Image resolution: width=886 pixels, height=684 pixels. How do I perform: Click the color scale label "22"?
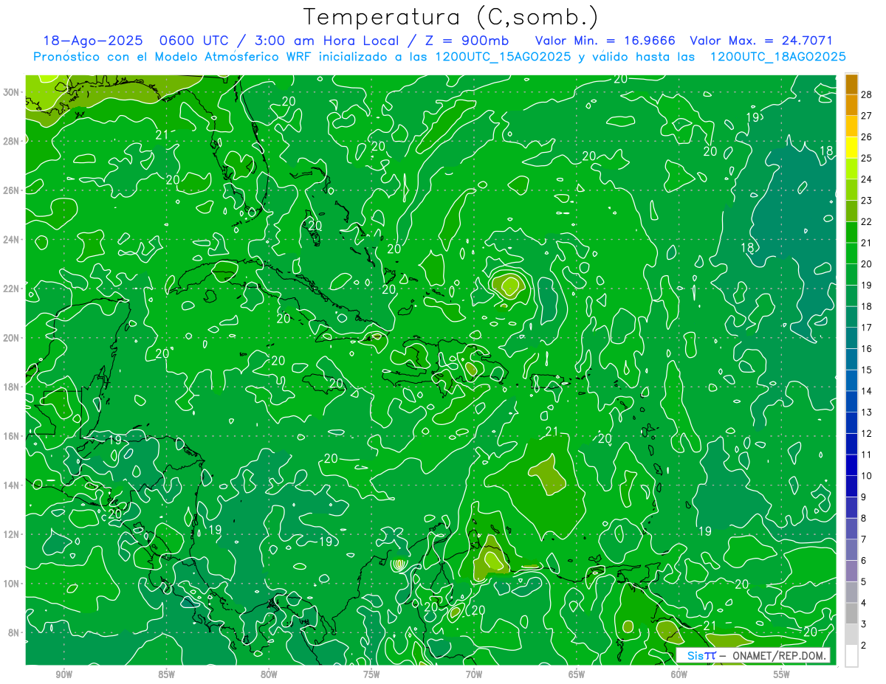(x=867, y=221)
